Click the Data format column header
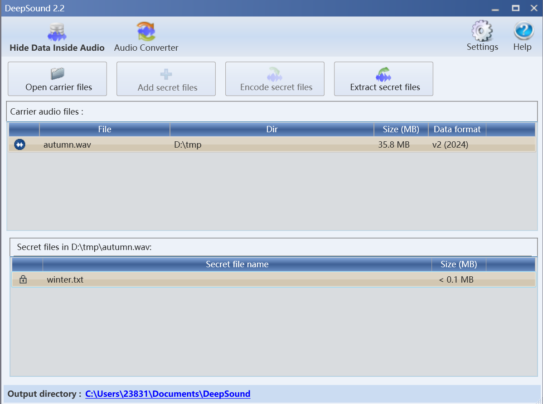The image size is (543, 404). coord(457,130)
